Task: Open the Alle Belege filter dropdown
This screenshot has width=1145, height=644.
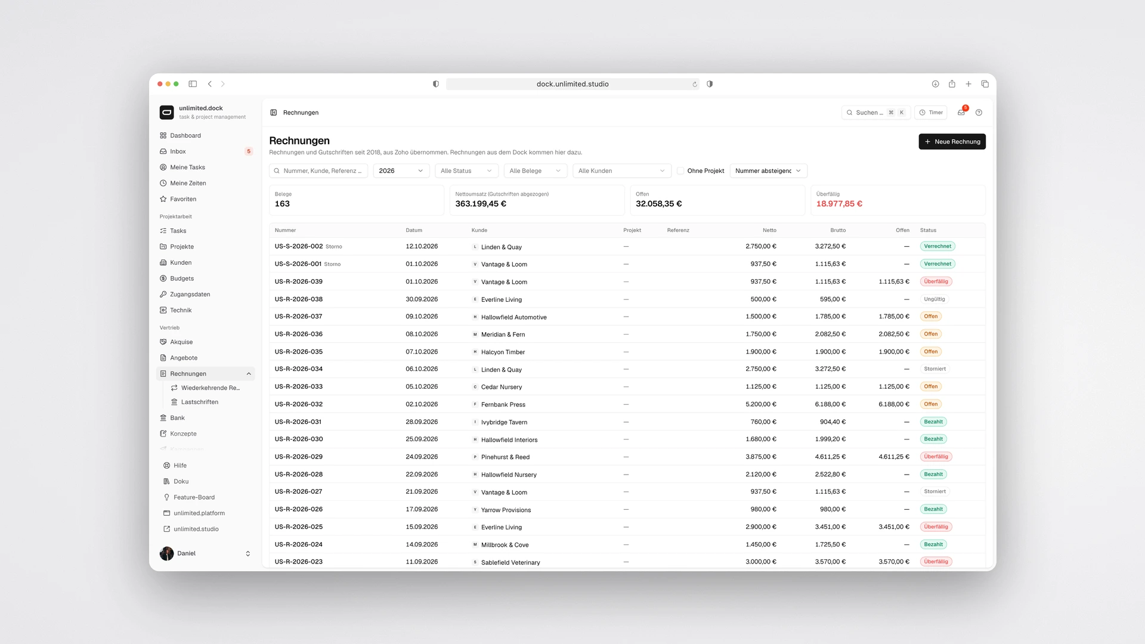Action: pyautogui.click(x=536, y=171)
